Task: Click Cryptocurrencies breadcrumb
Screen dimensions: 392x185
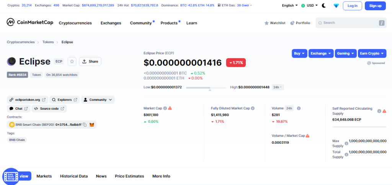Action: pos(21,42)
